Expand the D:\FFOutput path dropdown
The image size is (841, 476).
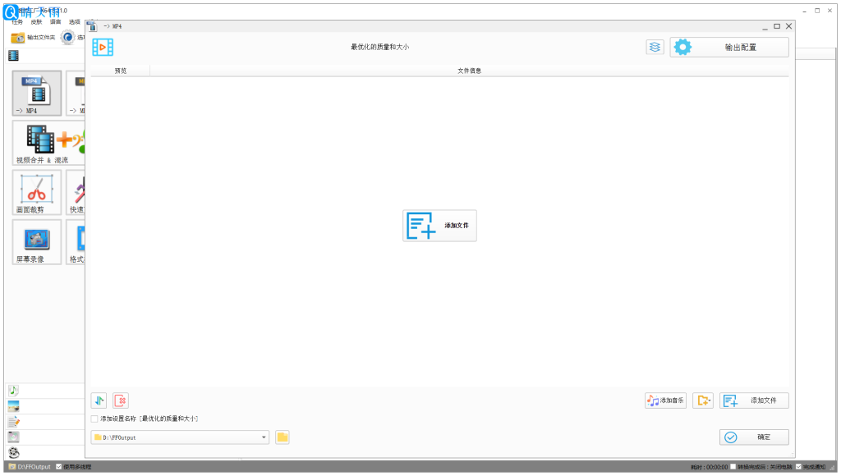click(264, 437)
